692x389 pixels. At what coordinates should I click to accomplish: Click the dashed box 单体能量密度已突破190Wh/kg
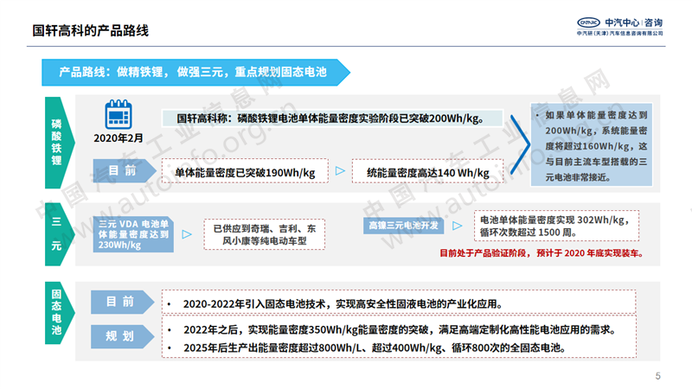click(245, 171)
